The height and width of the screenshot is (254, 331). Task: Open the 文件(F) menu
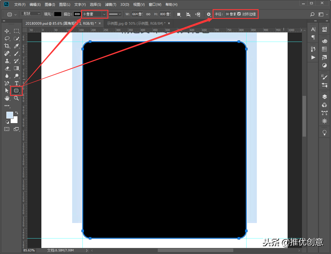(20, 4)
